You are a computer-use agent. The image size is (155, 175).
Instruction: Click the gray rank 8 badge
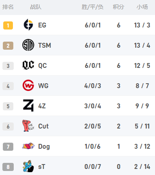click(8, 167)
